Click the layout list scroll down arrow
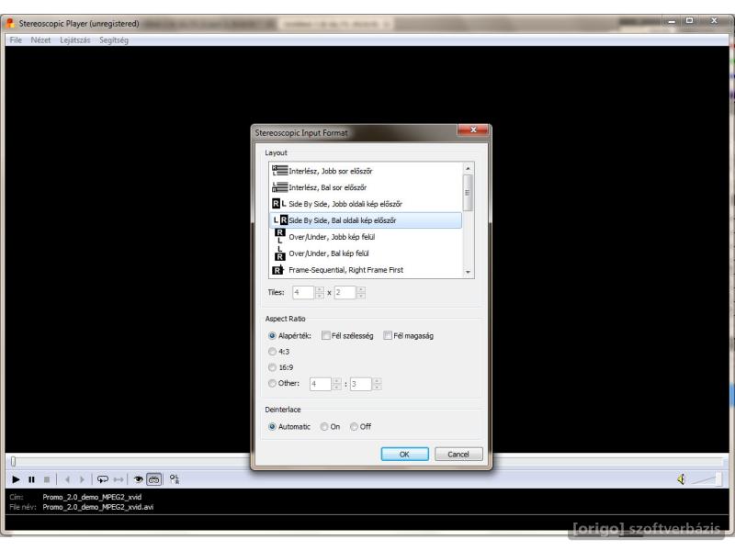The width and height of the screenshot is (735, 551). (x=468, y=272)
